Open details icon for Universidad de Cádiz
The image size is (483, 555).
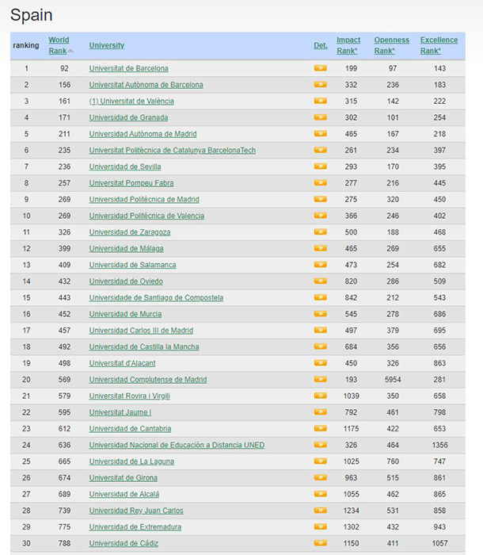pos(320,543)
